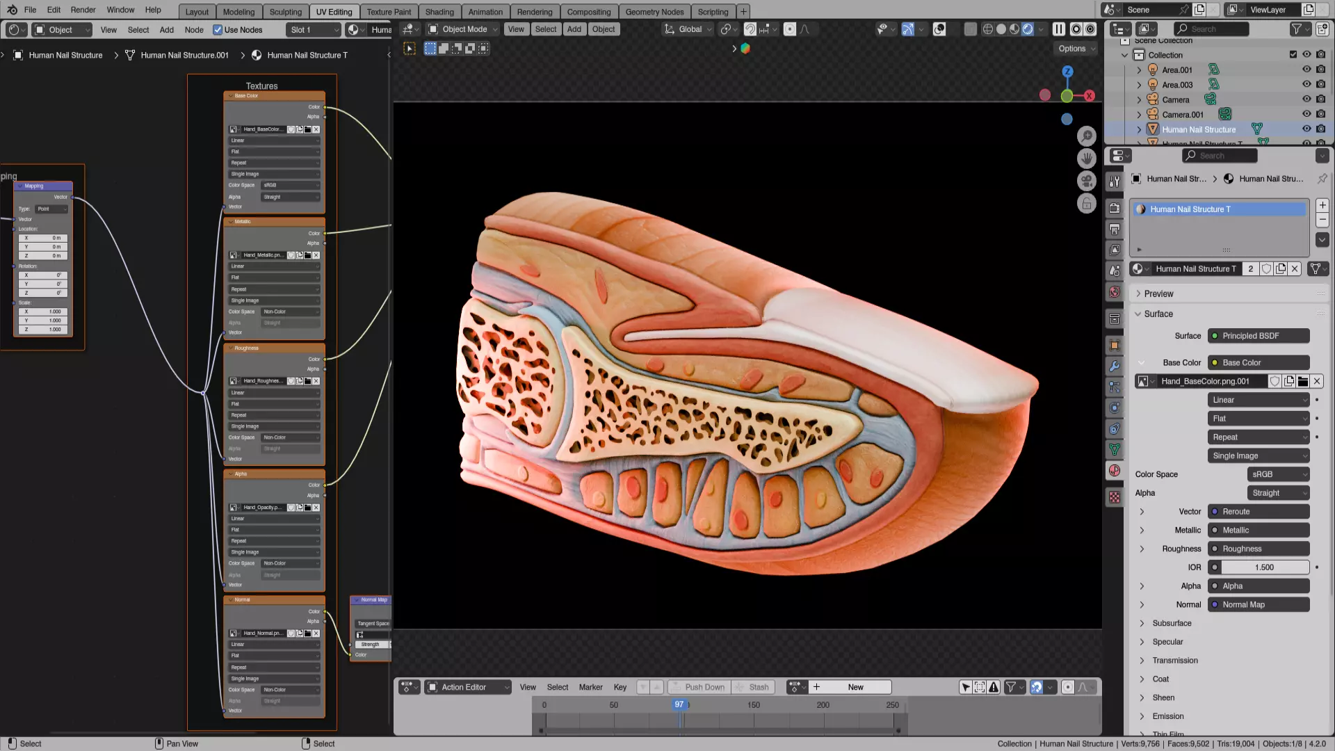Open the Output properties tab
This screenshot has width=1335, height=751.
pos(1115,229)
